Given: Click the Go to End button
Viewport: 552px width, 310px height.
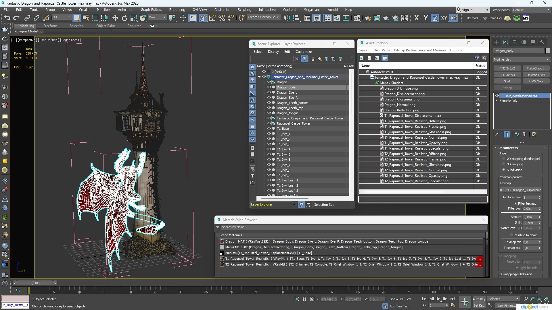Looking at the screenshot, I should coord(453,299).
